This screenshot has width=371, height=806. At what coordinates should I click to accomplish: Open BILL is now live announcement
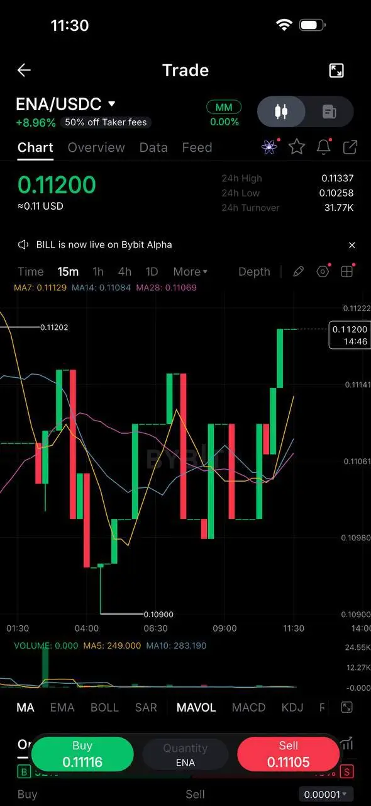point(104,244)
